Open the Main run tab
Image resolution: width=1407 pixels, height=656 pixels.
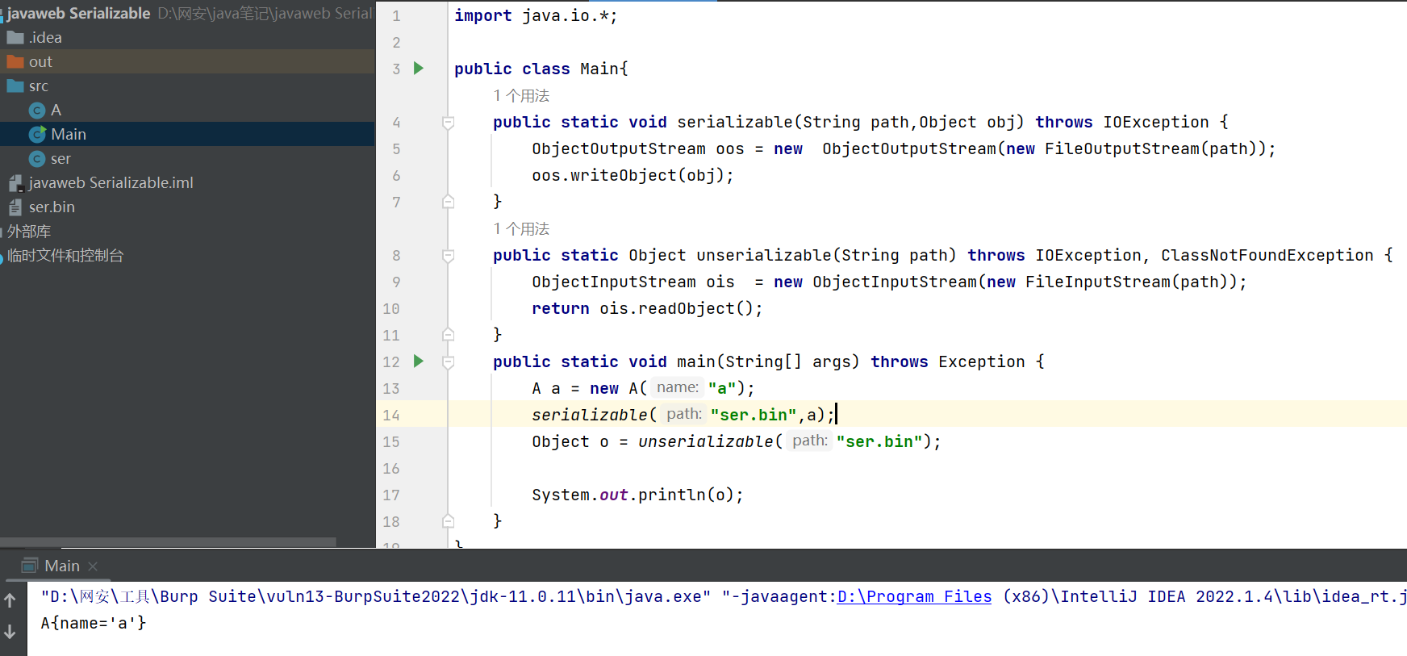coord(62,566)
